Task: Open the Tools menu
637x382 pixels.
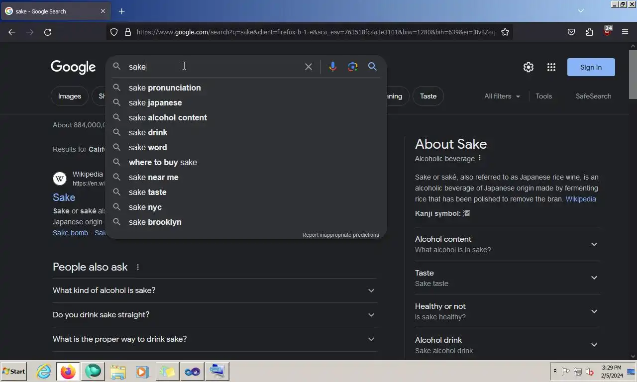Action: tap(543, 96)
